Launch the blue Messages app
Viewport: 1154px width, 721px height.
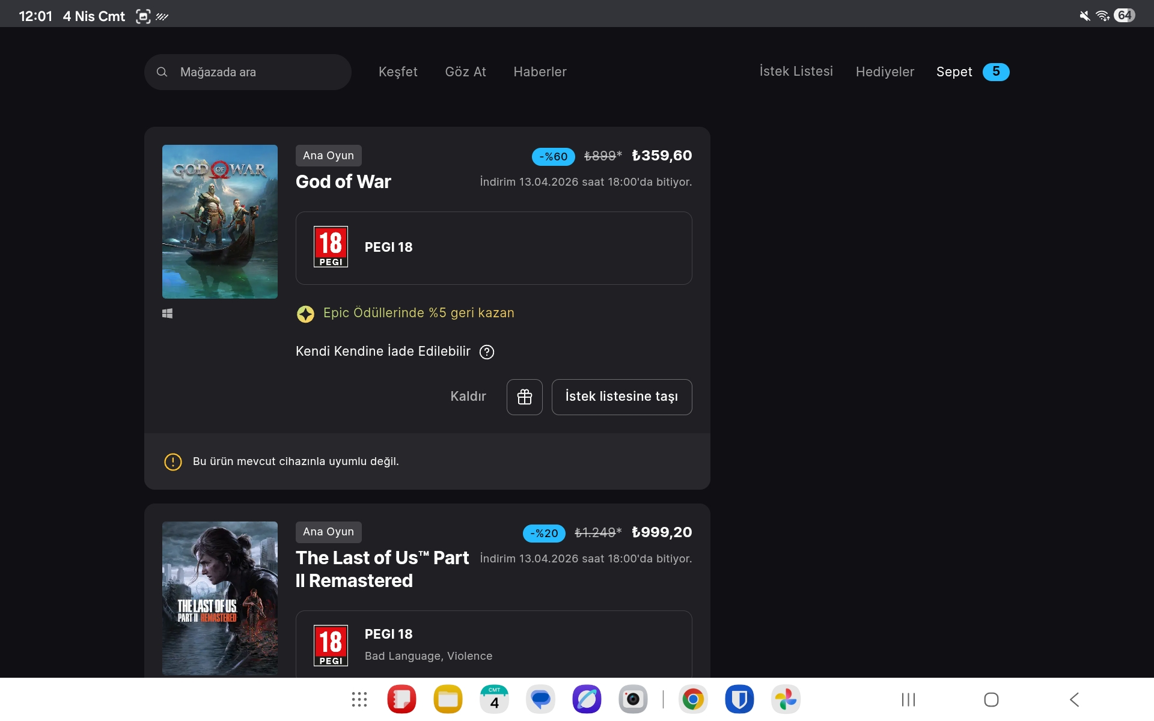tap(541, 699)
